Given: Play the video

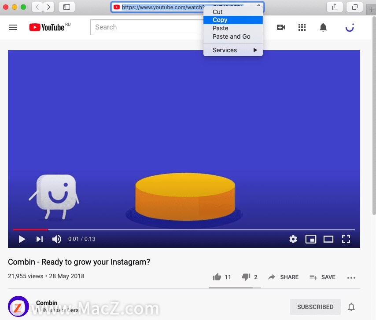Looking at the screenshot, I should tap(22, 239).
